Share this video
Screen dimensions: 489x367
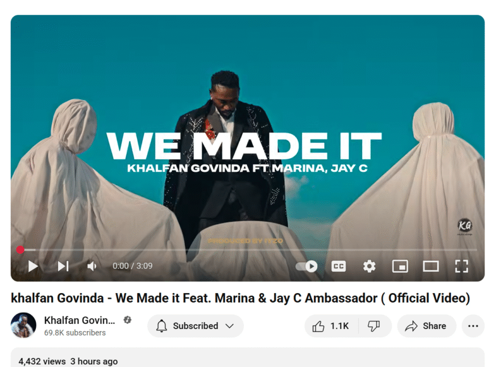coord(426,326)
